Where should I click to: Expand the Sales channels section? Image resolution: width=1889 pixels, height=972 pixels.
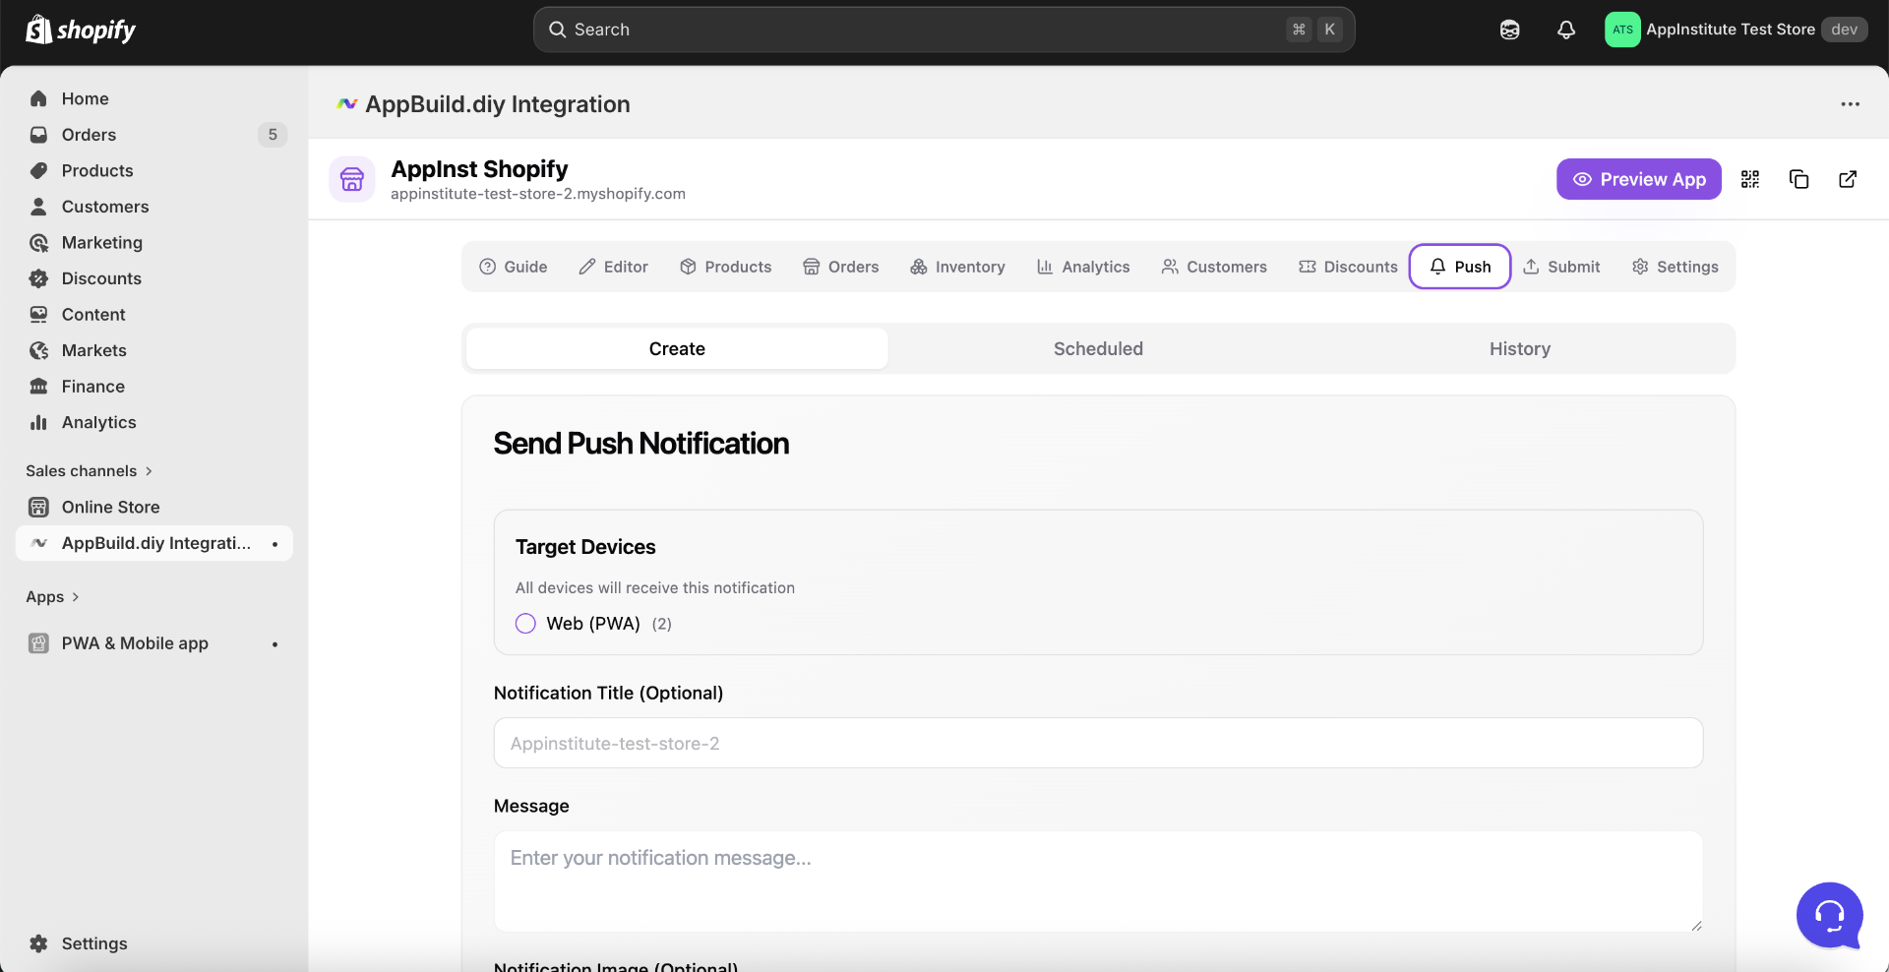tap(89, 471)
